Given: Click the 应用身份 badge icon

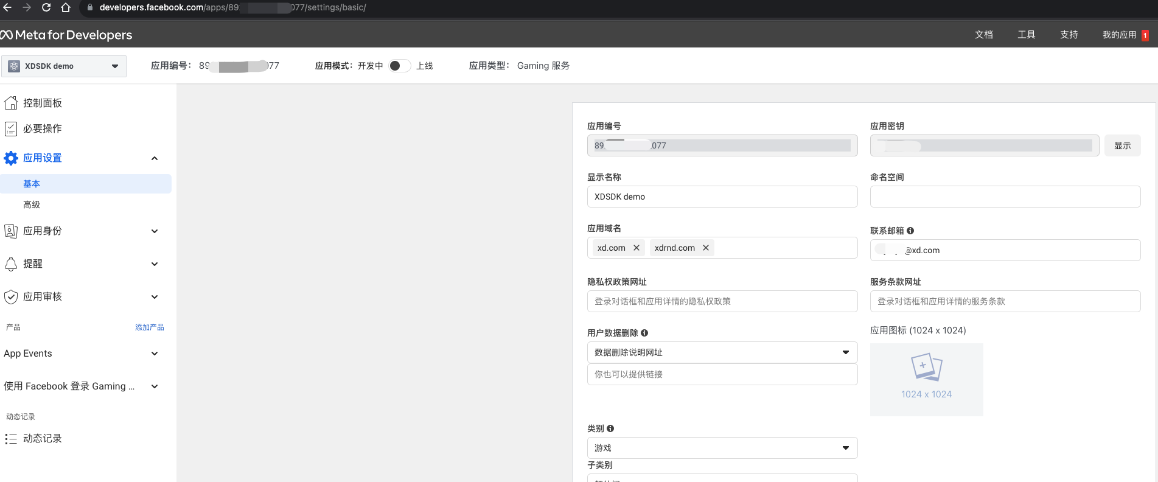Looking at the screenshot, I should click(x=10, y=231).
